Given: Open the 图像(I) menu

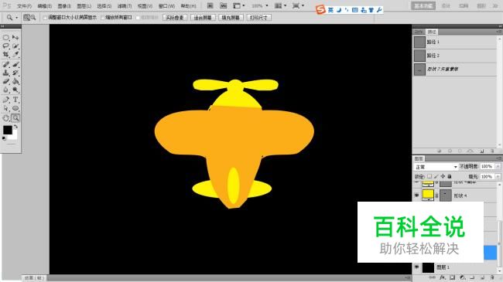Looking at the screenshot, I should coord(64,6).
